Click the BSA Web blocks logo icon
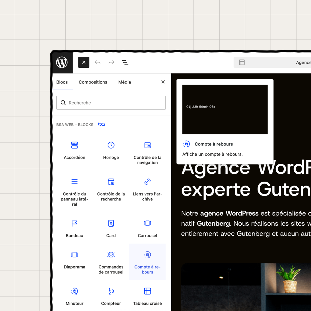The image size is (311, 311). [x=101, y=124]
